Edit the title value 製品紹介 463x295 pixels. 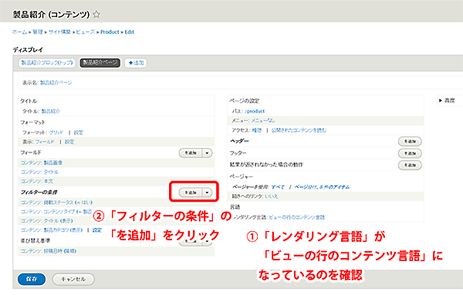tap(50, 111)
